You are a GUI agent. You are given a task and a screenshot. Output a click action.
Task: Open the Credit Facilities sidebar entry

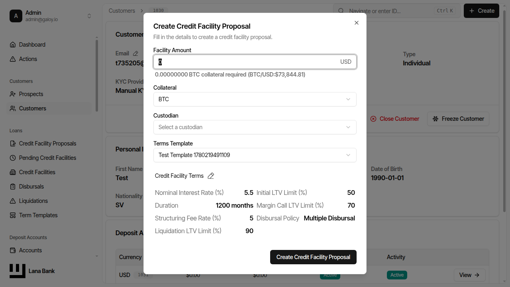49,172
